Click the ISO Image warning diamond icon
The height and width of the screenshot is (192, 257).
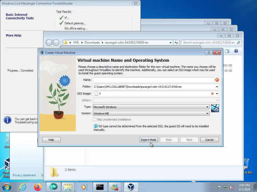212,93
